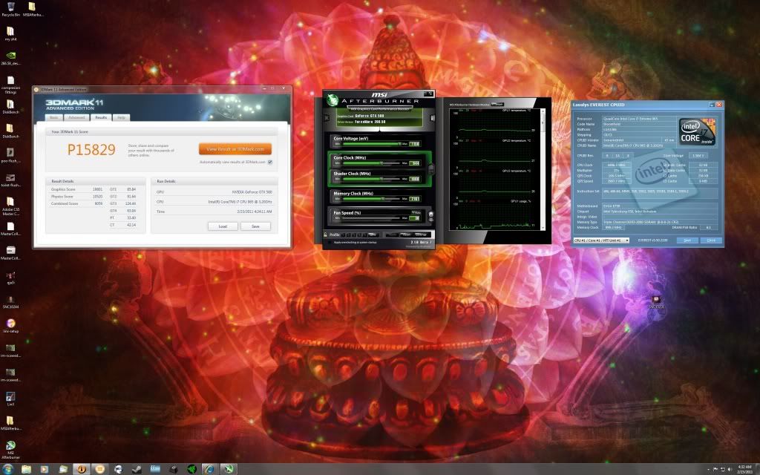Open the MSI Afterburner desktop shortcut

[x=10, y=445]
